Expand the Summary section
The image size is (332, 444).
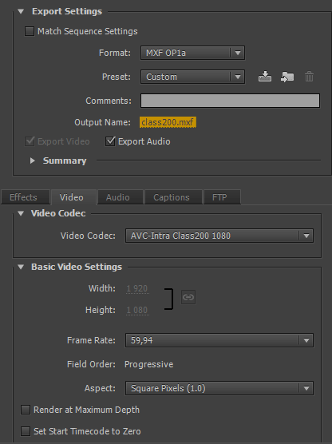pyautogui.click(x=32, y=161)
